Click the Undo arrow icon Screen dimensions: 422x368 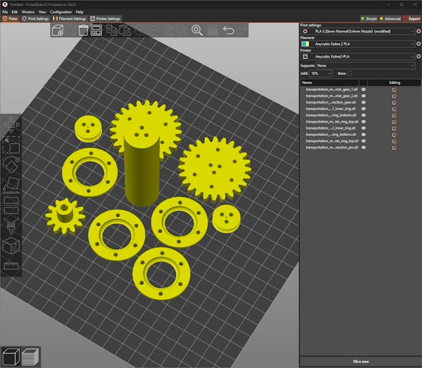coord(228,31)
